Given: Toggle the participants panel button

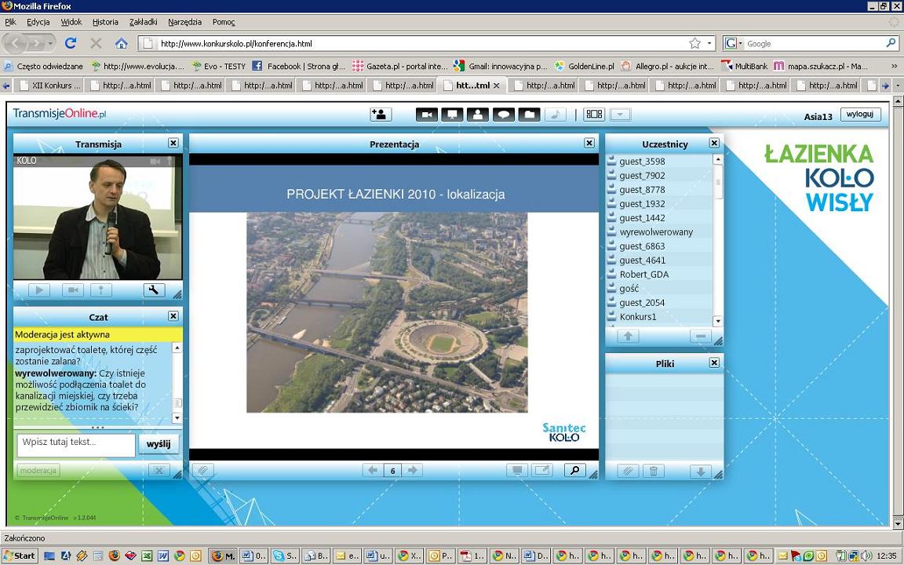Looking at the screenshot, I should click(x=477, y=114).
